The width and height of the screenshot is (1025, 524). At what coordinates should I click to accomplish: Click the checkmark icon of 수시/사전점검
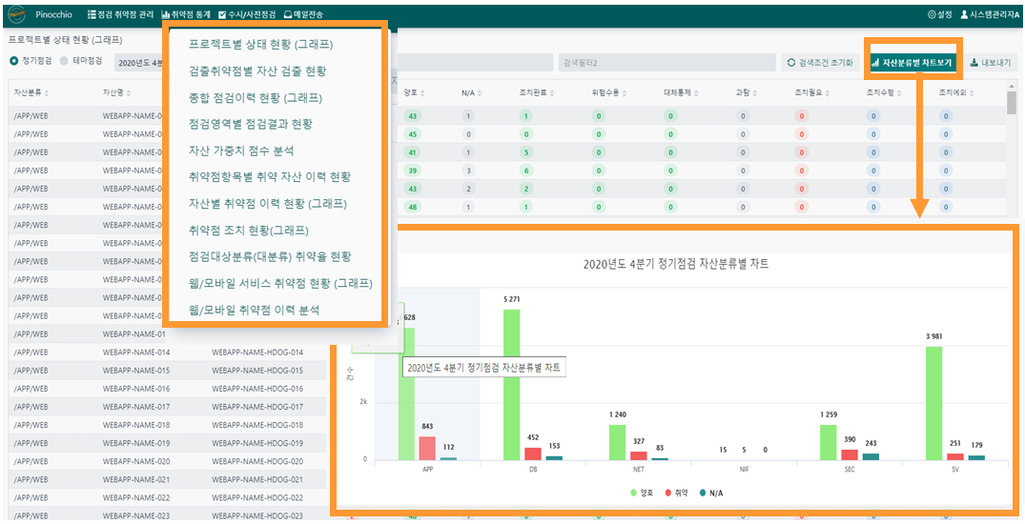[x=222, y=14]
